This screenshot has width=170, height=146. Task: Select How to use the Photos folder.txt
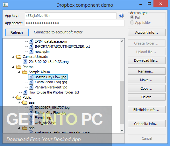click(54, 92)
